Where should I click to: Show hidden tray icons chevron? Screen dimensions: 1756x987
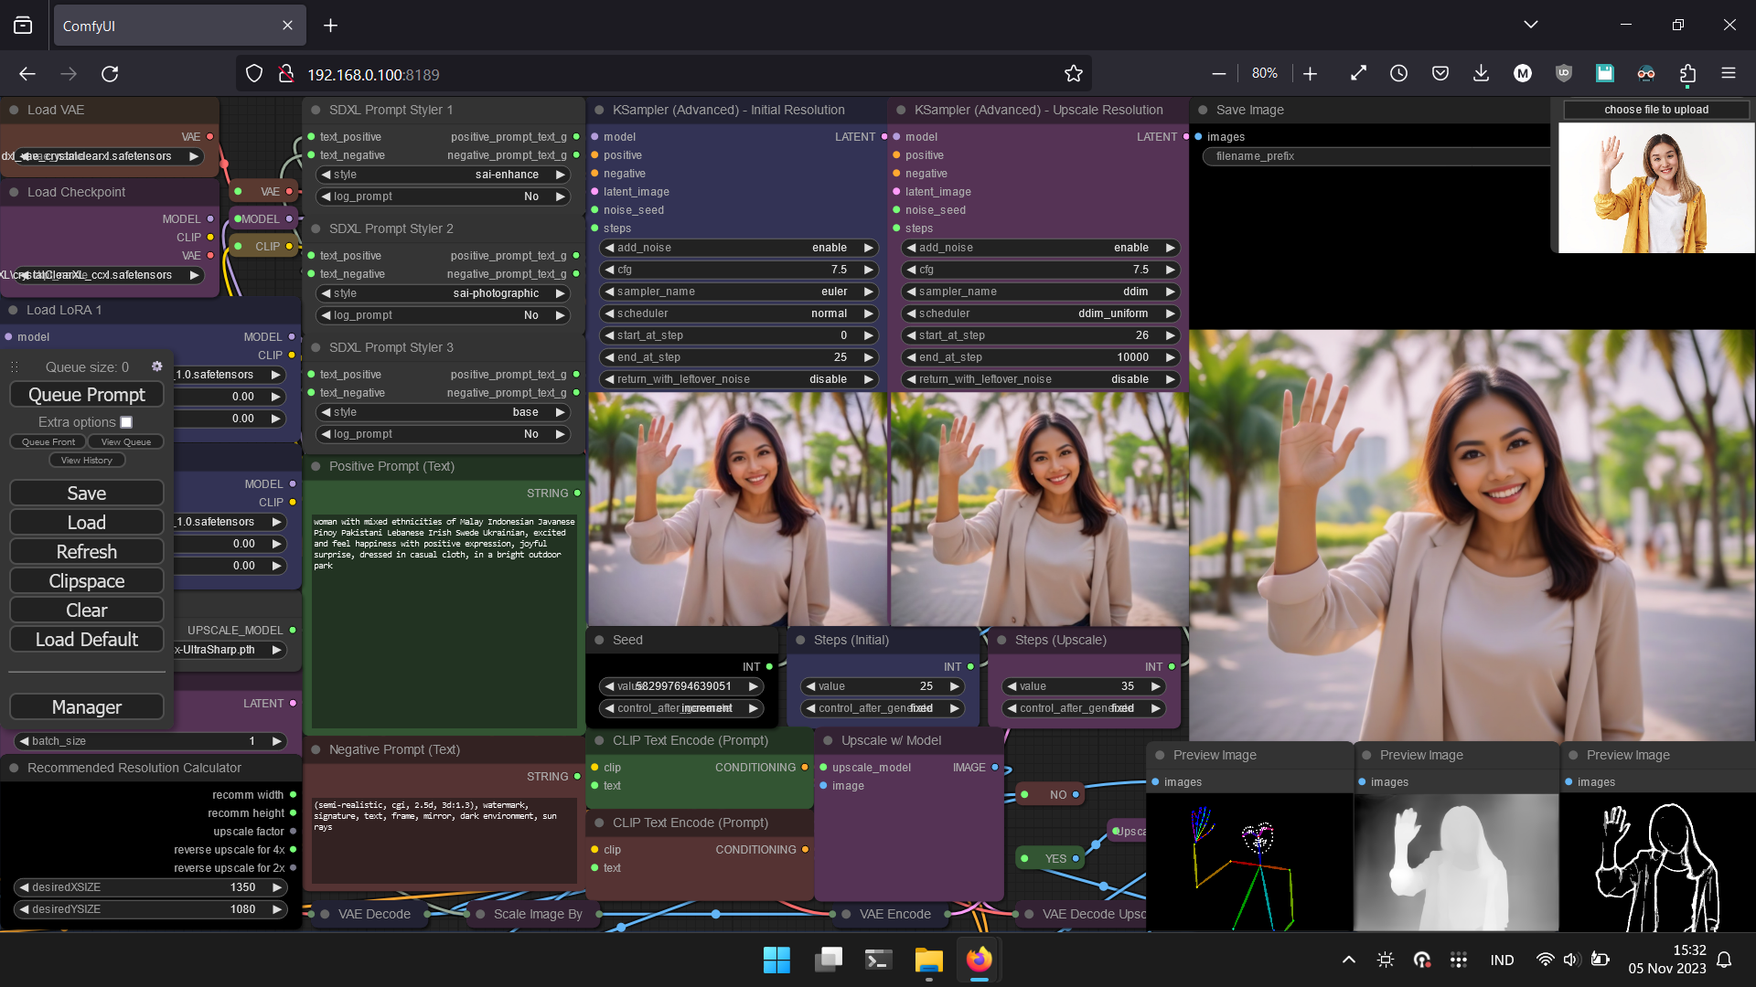click(x=1348, y=960)
